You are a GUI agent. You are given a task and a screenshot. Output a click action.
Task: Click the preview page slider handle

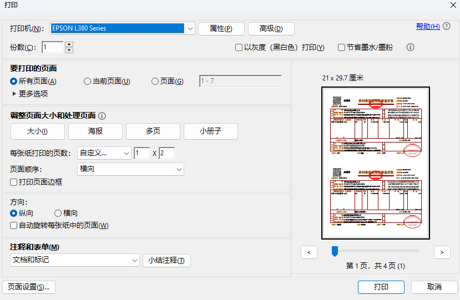point(335,252)
